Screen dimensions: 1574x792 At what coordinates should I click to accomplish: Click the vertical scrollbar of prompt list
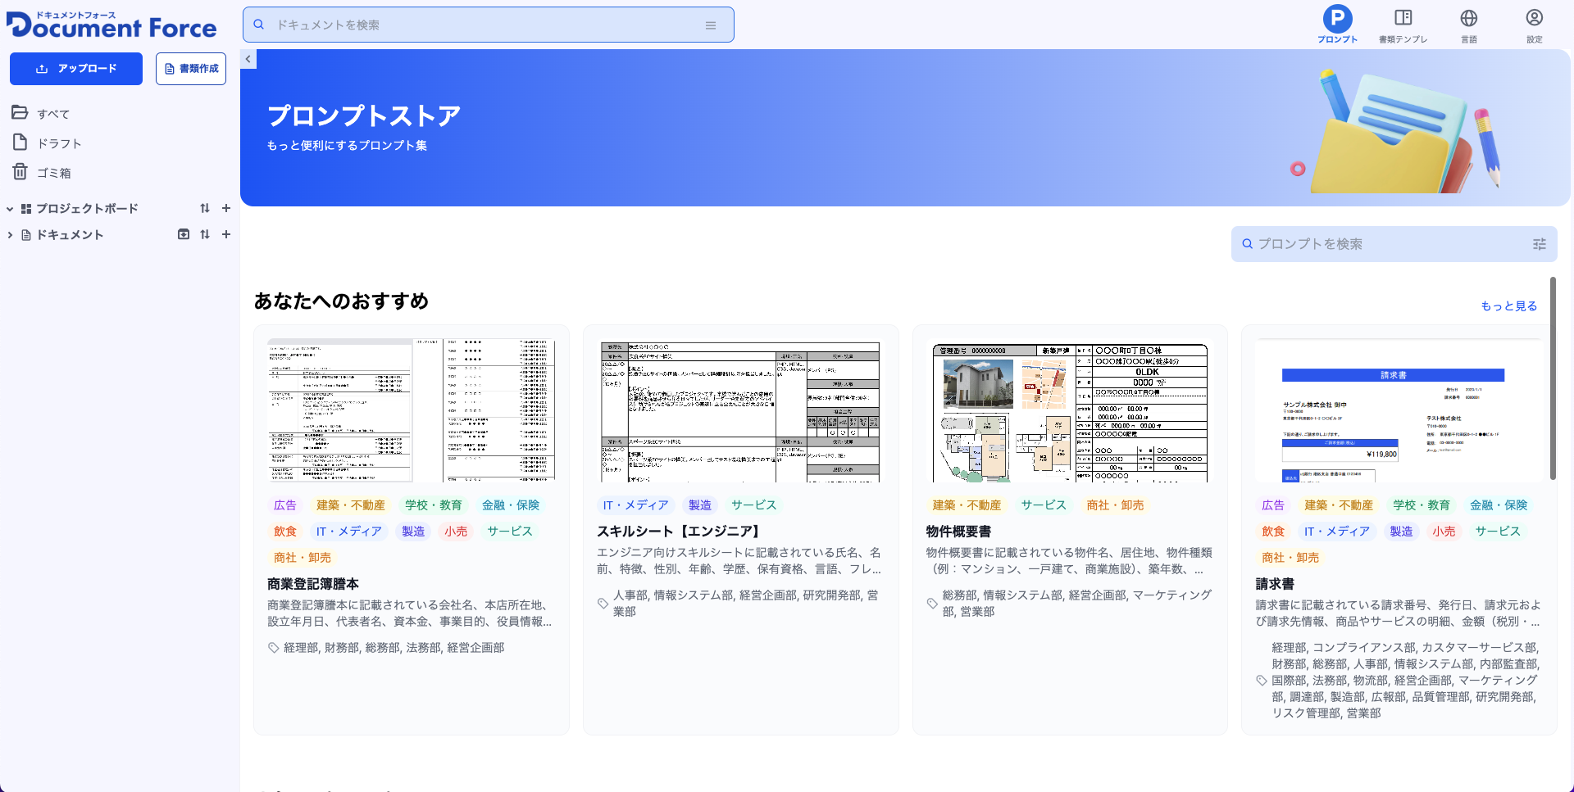(x=1553, y=378)
